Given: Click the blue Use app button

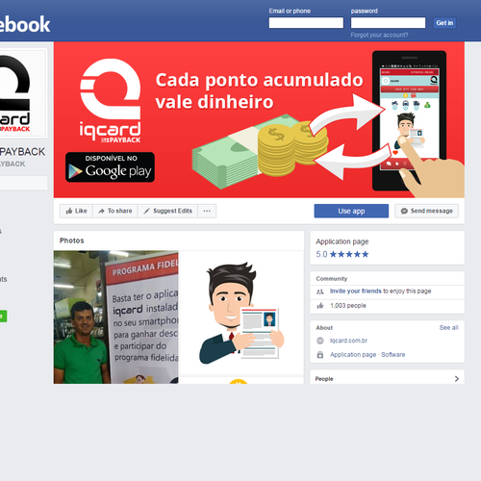Looking at the screenshot, I should click(351, 211).
